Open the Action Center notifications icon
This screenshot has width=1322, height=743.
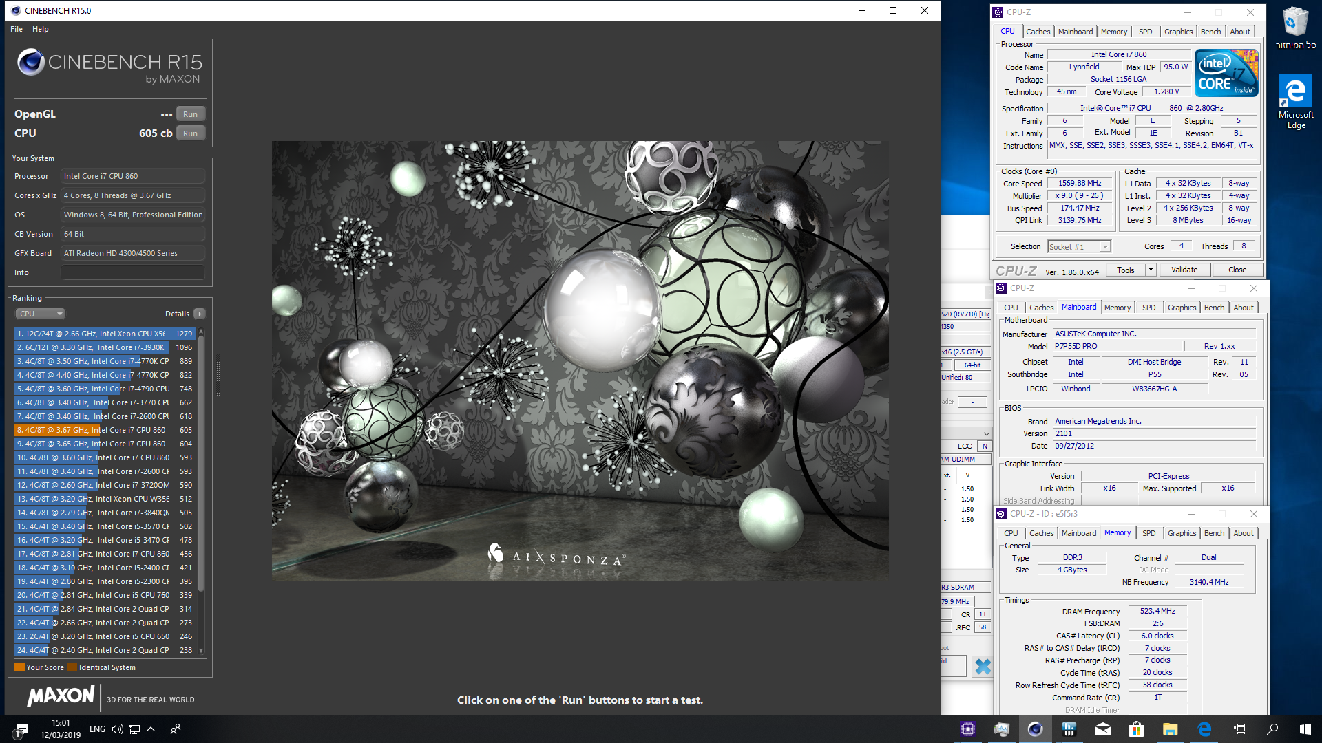(22, 729)
